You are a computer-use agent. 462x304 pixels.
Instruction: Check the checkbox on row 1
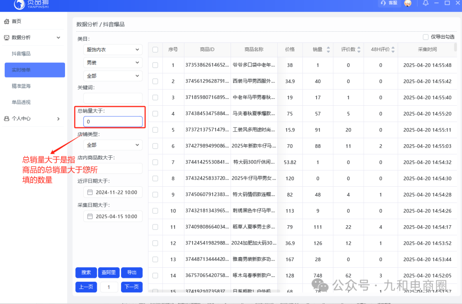tap(155, 65)
